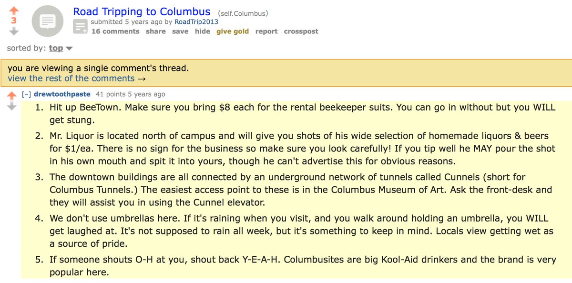Upvote the Road Tripping to Columbus post
The image size is (572, 283).
pyautogui.click(x=14, y=10)
